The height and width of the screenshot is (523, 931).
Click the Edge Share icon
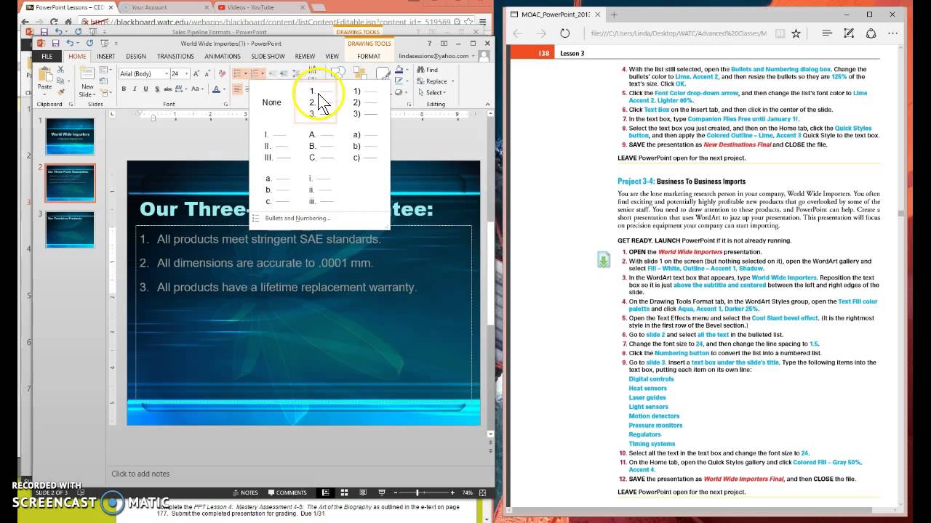871,33
